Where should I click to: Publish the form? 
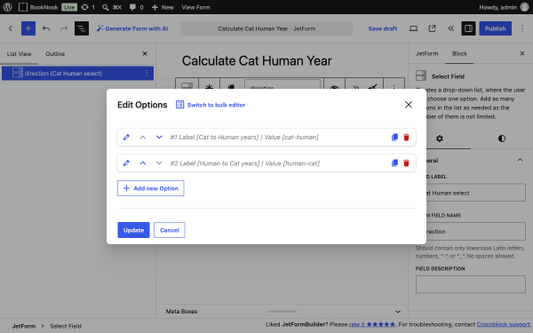496,28
